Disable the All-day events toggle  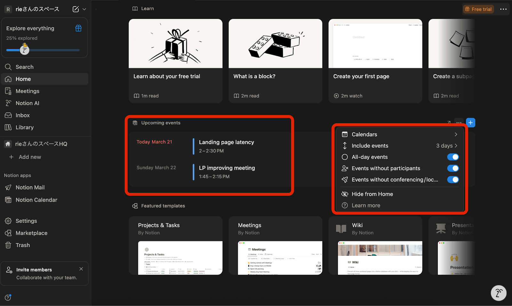click(x=453, y=157)
